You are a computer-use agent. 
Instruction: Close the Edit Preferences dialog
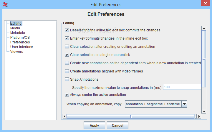[x=205, y=3]
